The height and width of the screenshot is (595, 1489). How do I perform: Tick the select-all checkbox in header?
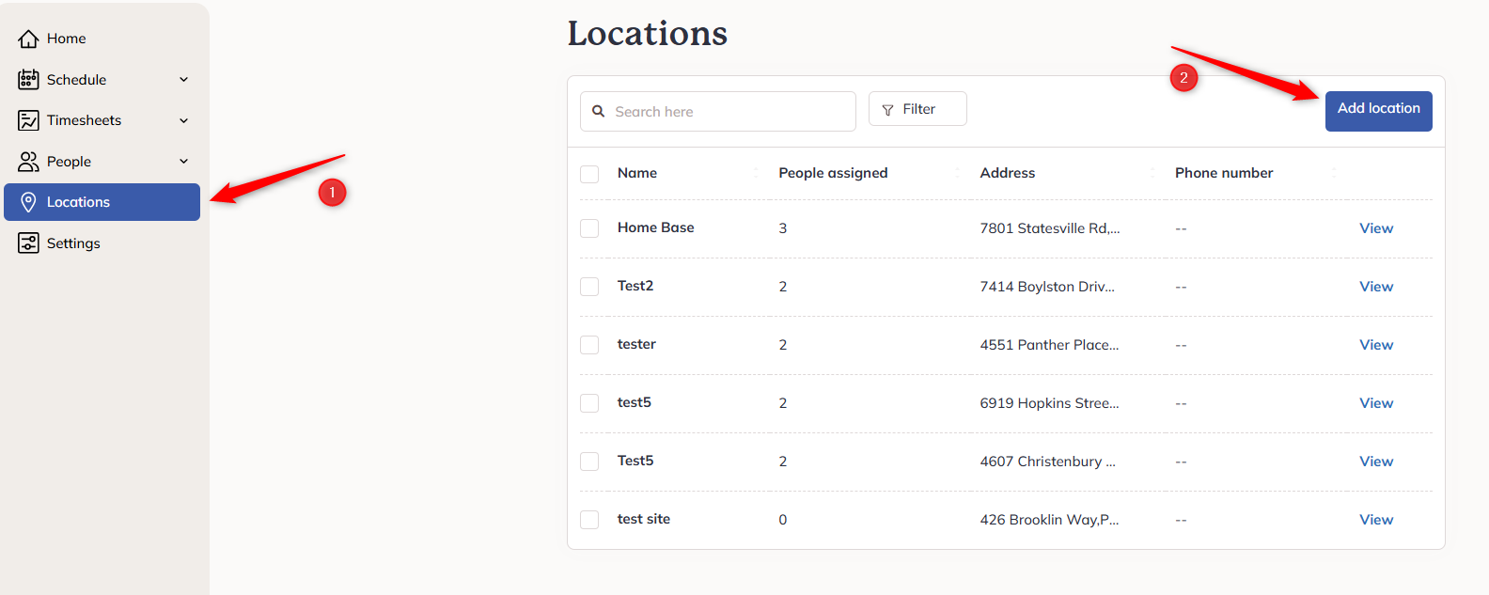(x=589, y=174)
